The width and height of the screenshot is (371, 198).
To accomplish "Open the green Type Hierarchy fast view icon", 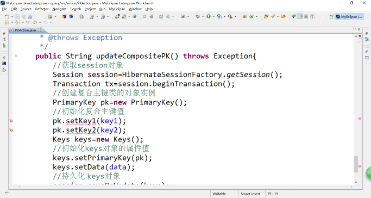I will (x=4, y=46).
